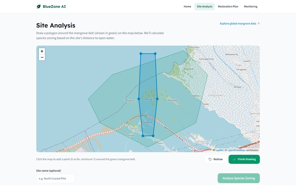Click polygon vertex handle near Tonosari
The height and width of the screenshot is (185, 296).
coord(143,136)
